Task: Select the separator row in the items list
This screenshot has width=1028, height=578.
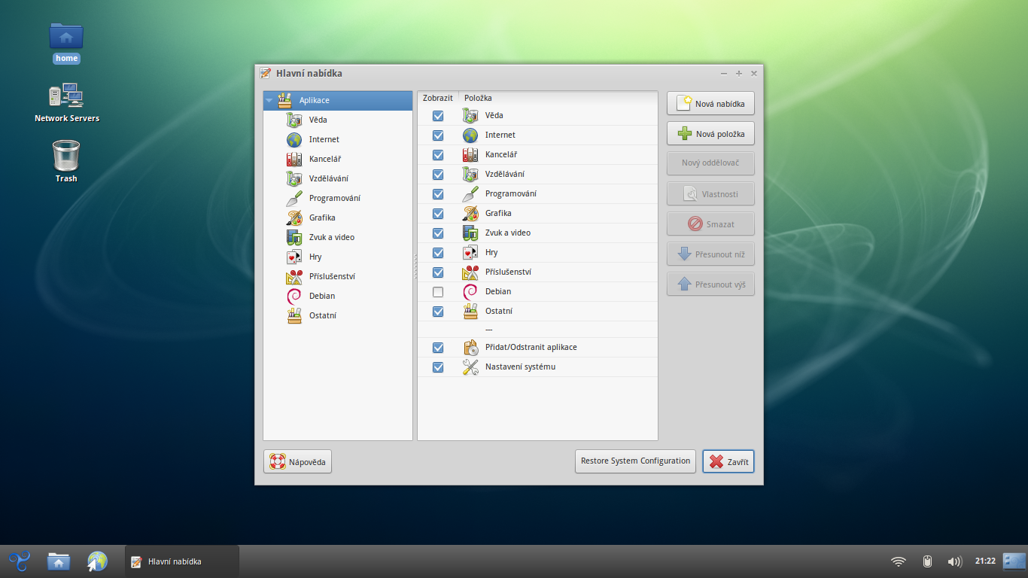Action: pyautogui.click(x=537, y=329)
